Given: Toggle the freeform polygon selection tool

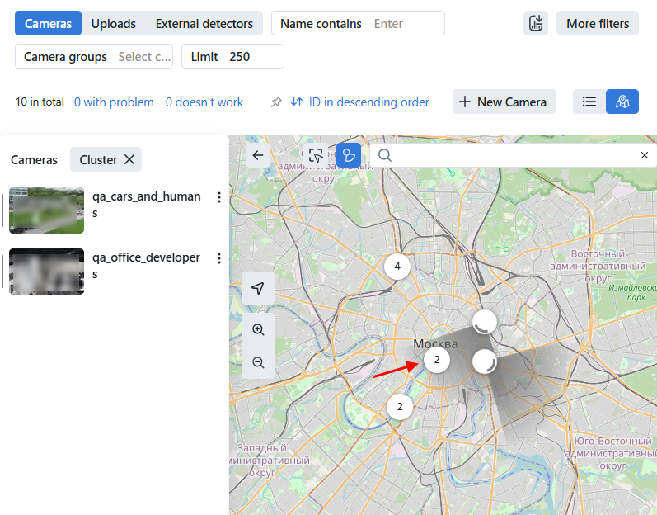Looking at the screenshot, I should tap(349, 155).
